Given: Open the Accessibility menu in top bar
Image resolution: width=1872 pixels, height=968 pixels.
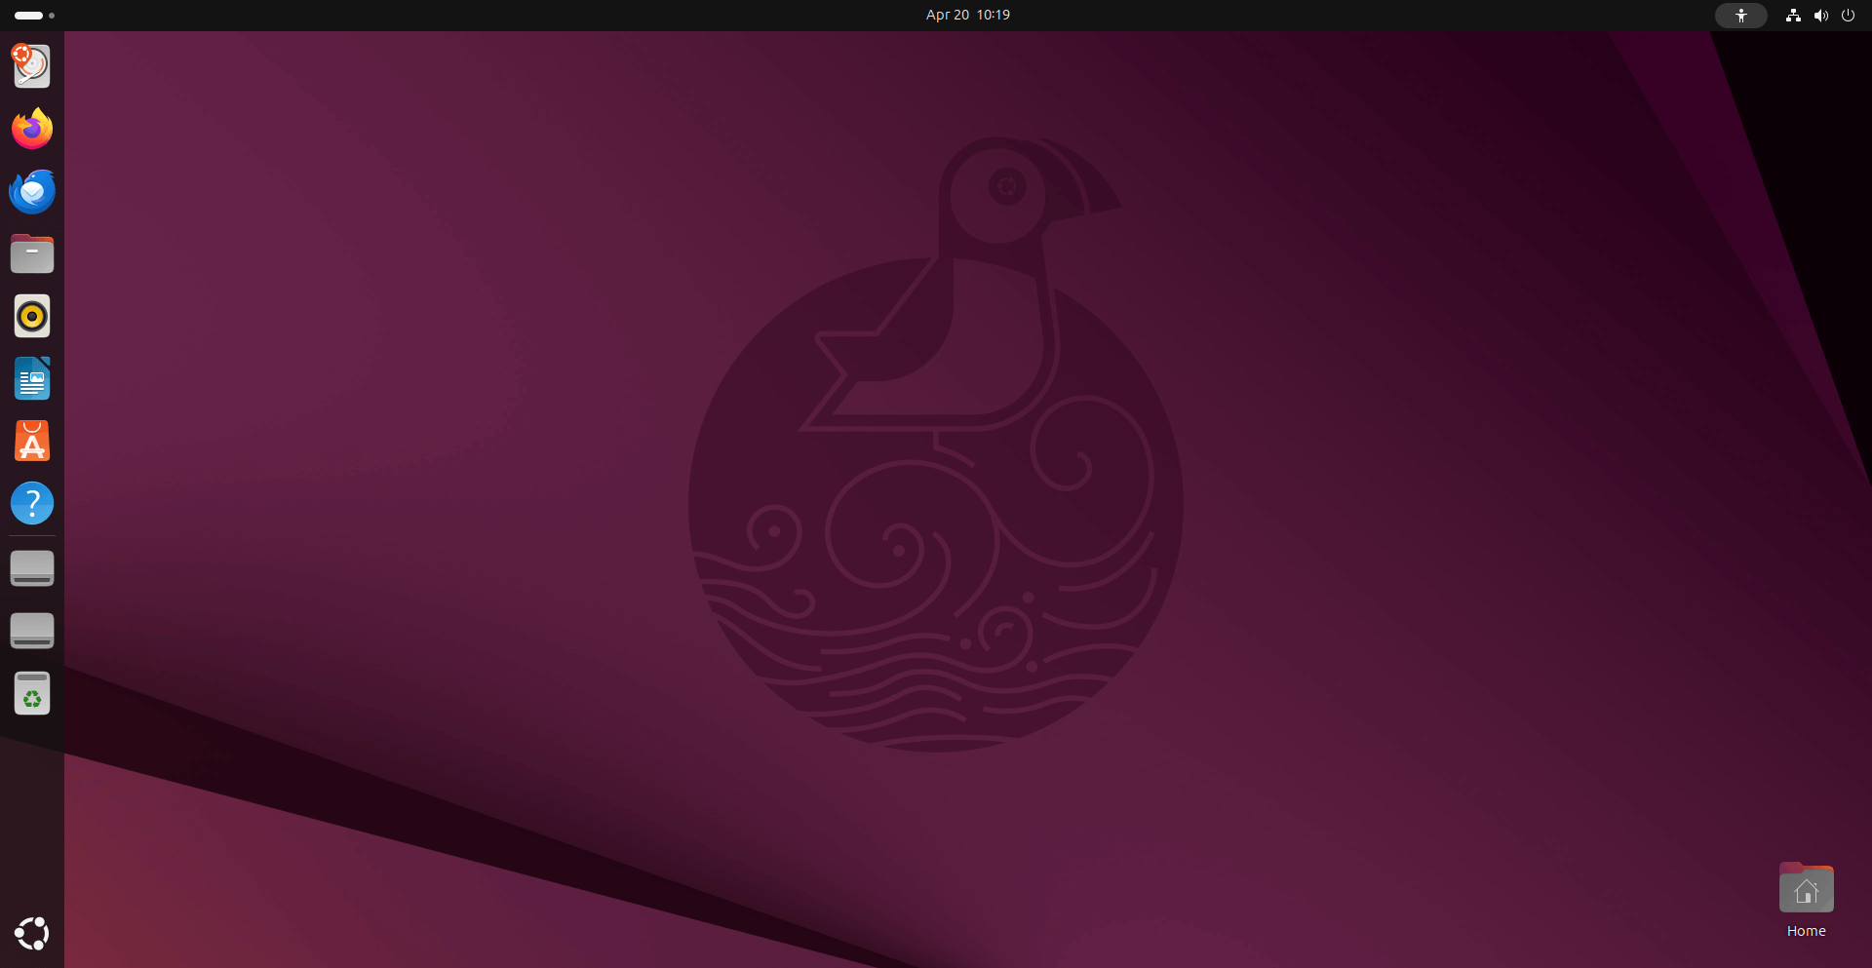Looking at the screenshot, I should (1741, 16).
